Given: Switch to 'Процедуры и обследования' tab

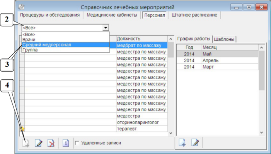Looking at the screenshot, I should (x=50, y=15).
